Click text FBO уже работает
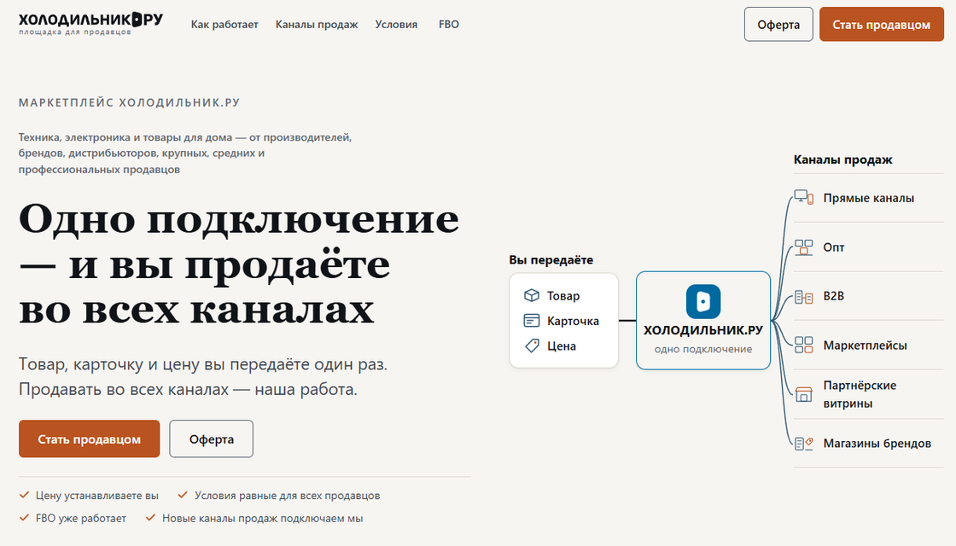956x546 pixels. pyautogui.click(x=80, y=519)
